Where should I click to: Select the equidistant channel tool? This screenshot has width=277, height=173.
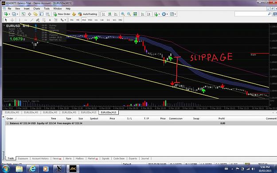coord(38,20)
